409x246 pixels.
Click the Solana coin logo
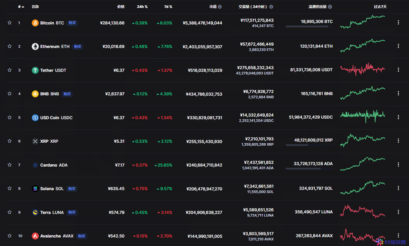35,189
